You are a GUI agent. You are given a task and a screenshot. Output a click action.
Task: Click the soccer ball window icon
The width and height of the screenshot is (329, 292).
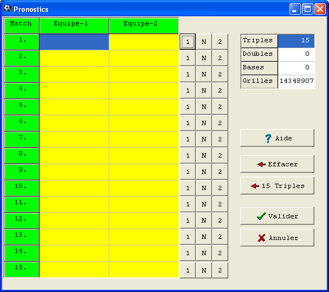[x=8, y=8]
